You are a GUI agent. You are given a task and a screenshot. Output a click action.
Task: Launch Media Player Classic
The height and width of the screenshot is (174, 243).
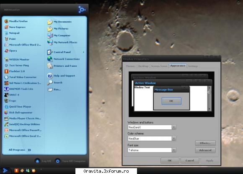pyautogui.click(x=23, y=119)
